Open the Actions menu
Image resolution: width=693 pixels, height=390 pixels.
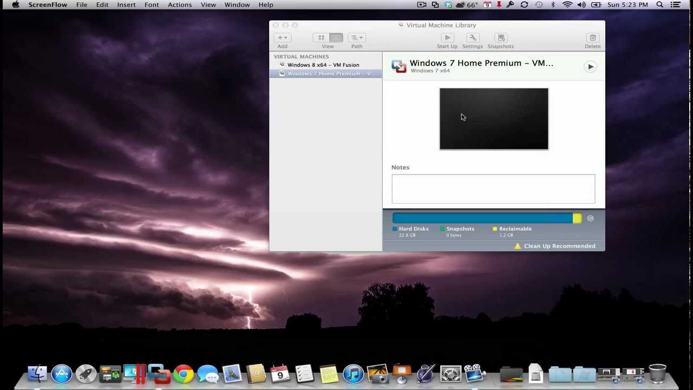click(180, 5)
